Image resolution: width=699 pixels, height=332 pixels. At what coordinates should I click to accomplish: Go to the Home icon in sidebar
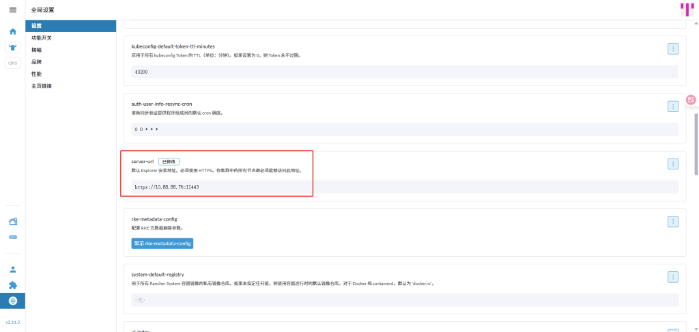click(x=12, y=31)
